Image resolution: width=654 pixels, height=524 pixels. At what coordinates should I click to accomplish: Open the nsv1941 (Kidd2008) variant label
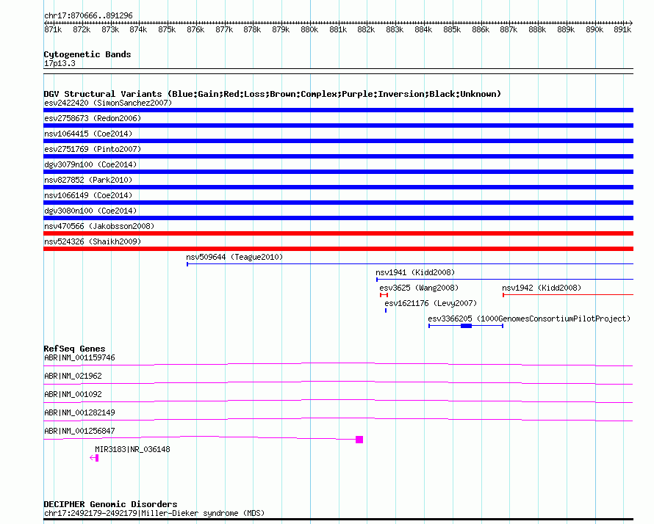(414, 272)
